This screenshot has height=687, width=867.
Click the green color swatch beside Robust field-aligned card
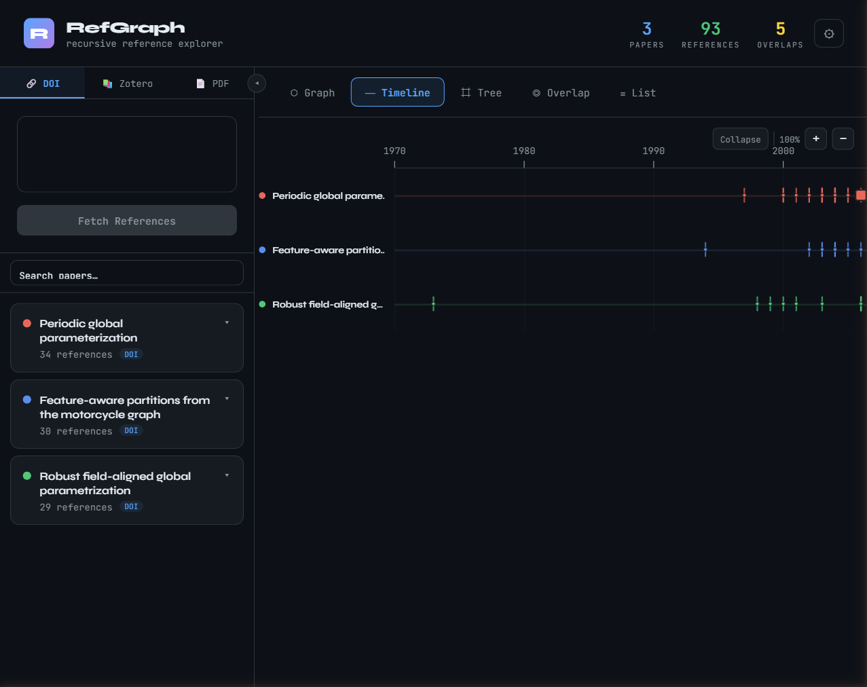(26, 476)
